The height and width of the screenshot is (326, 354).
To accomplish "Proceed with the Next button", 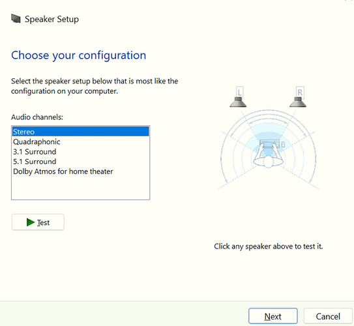I will tap(273, 316).
